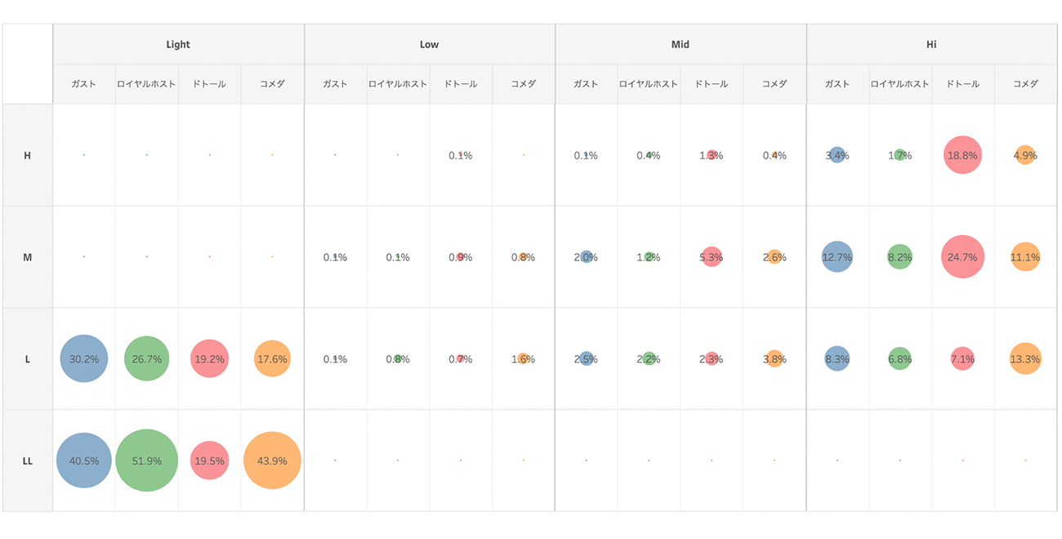1062x539 pixels.
Task: Click the 18.8% red bubble
Action: pos(962,155)
